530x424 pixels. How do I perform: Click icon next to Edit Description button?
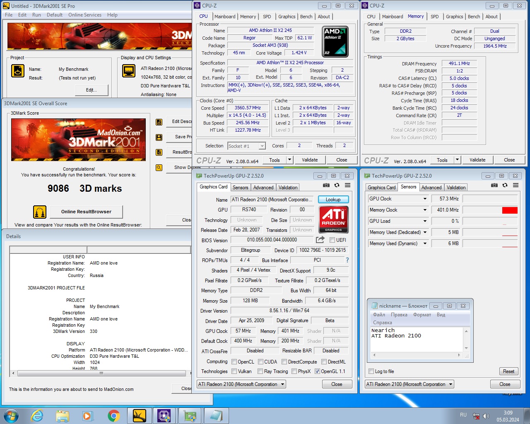tap(159, 122)
